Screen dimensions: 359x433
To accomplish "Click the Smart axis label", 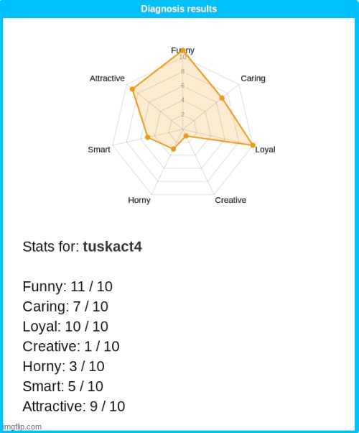I will 98,150.
